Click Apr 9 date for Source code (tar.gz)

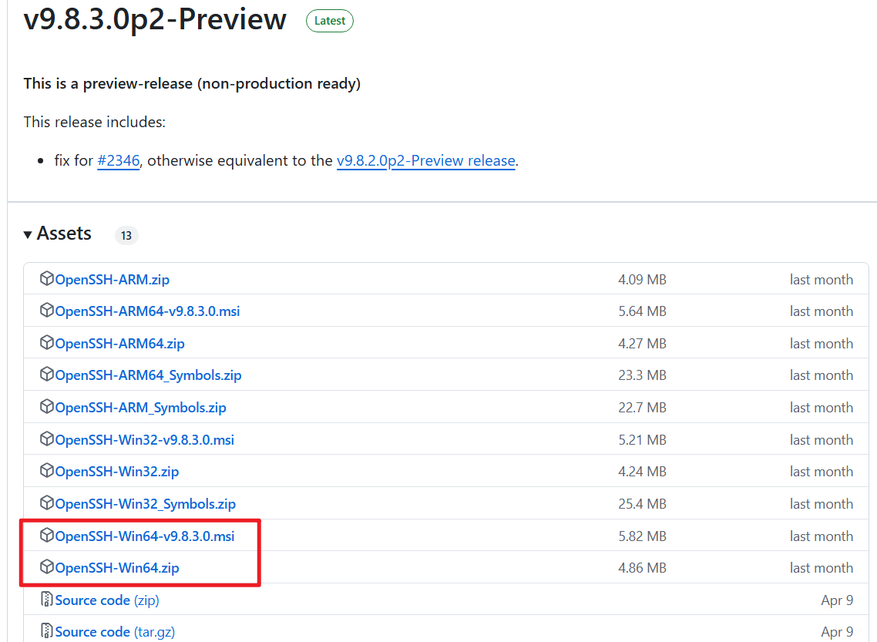tap(837, 632)
